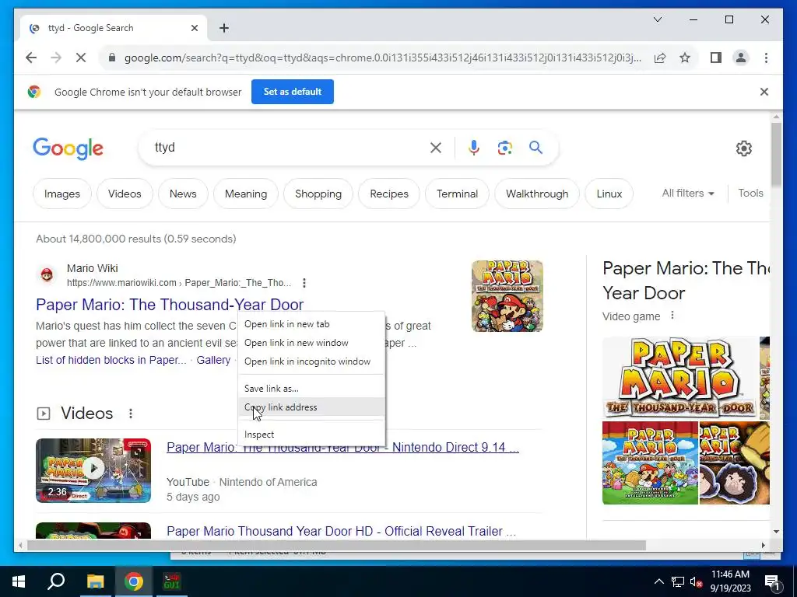Open the Gallery sitelink

point(213,360)
